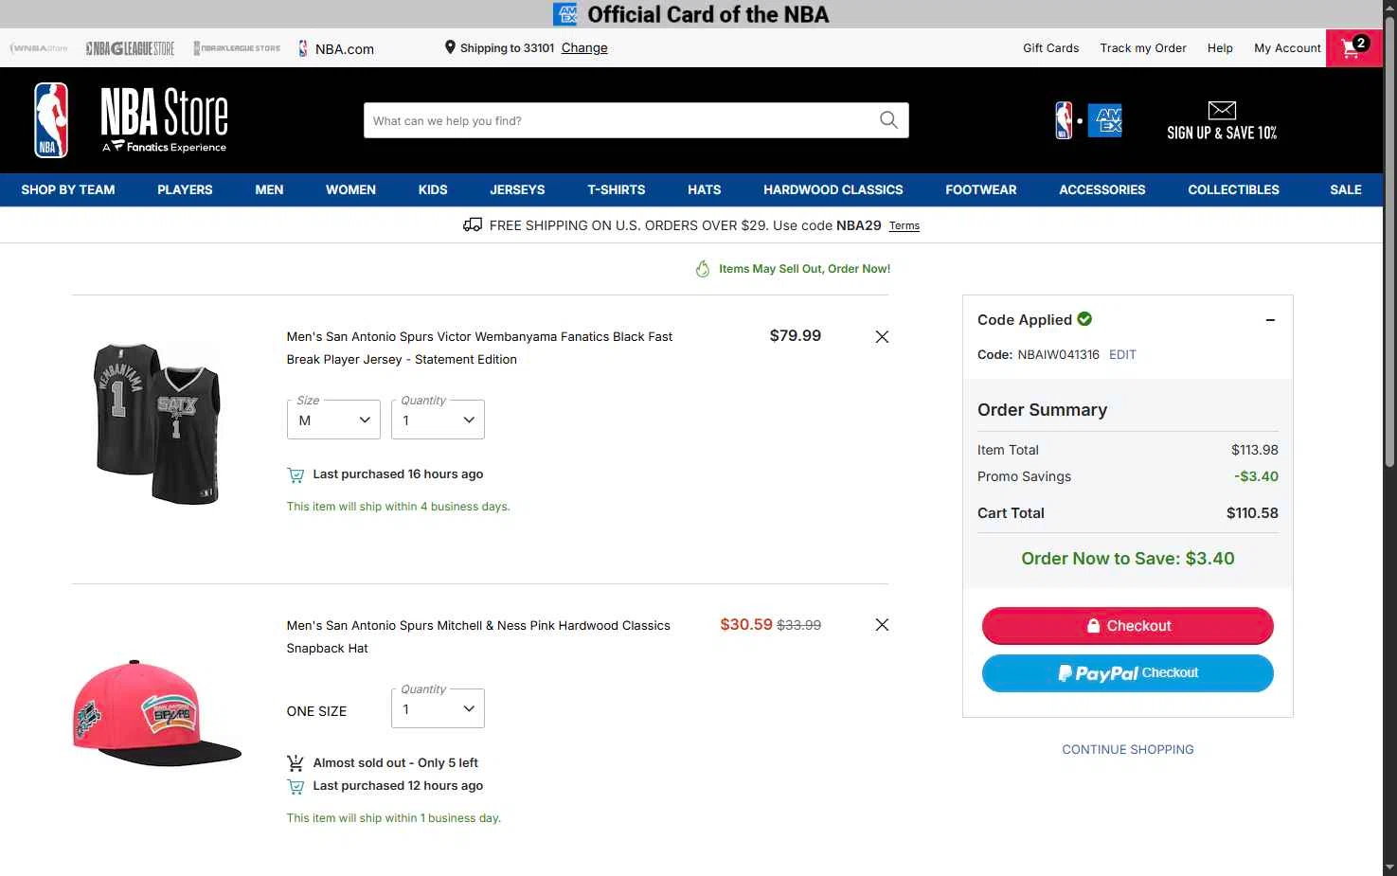Open the shopping cart icon with 2 items
The height and width of the screenshot is (876, 1397).
(x=1354, y=48)
